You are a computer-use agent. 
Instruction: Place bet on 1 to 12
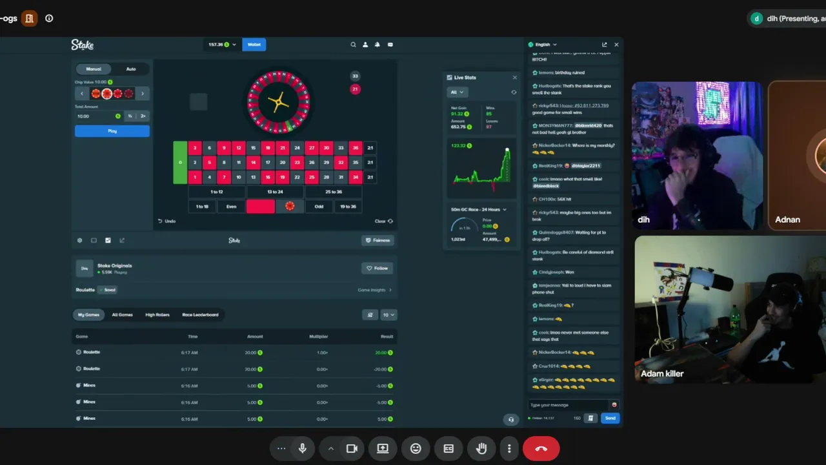216,192
